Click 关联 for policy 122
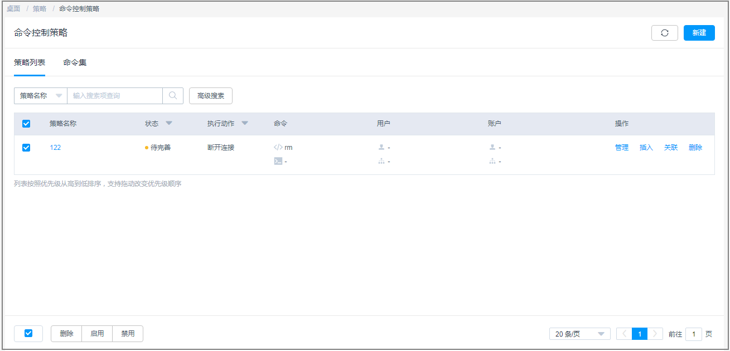The image size is (730, 351). pyautogui.click(x=671, y=148)
